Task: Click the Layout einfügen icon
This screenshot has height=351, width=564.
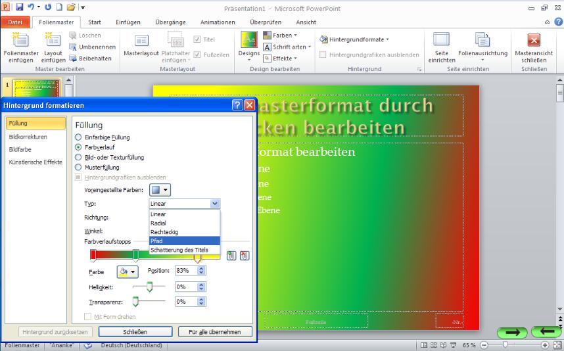Action: 53,40
